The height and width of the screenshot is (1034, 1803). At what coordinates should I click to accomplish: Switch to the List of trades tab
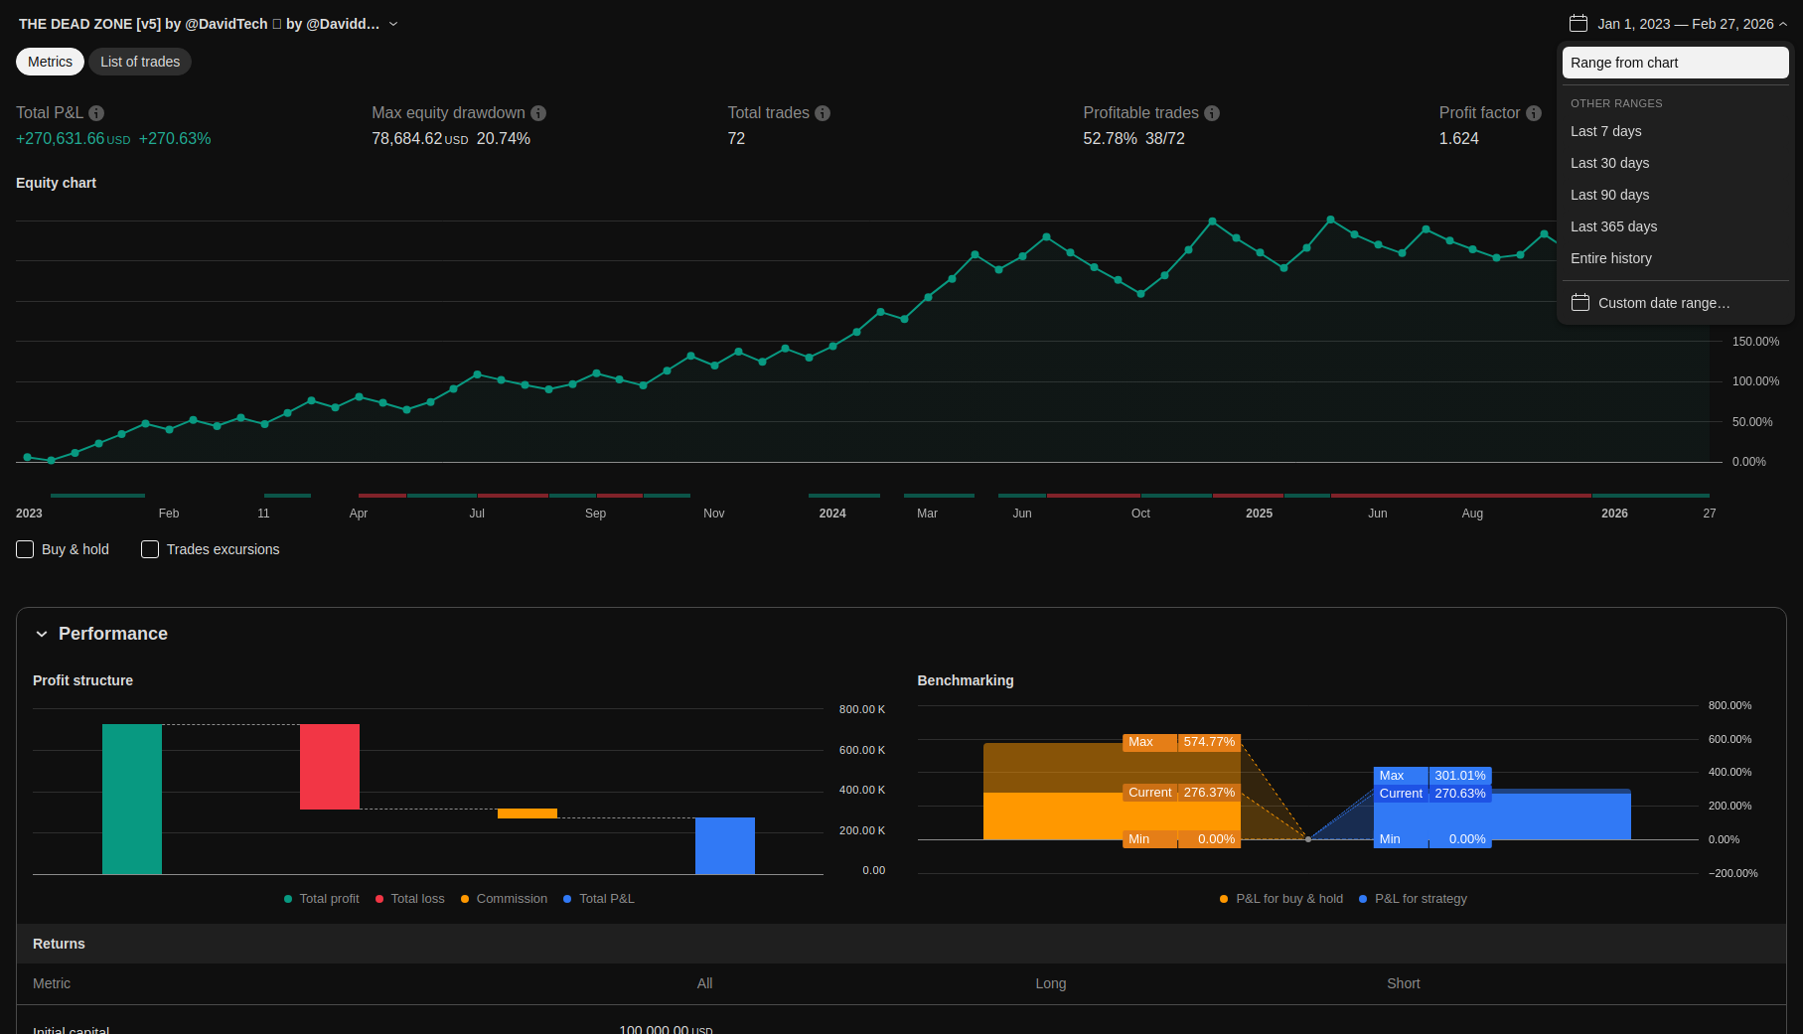click(140, 62)
